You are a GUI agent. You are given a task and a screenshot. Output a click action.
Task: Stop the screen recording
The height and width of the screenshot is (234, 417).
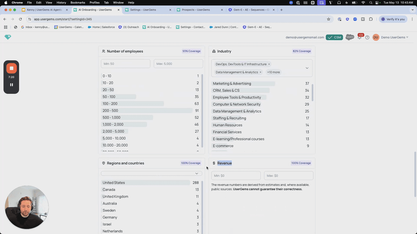12,68
